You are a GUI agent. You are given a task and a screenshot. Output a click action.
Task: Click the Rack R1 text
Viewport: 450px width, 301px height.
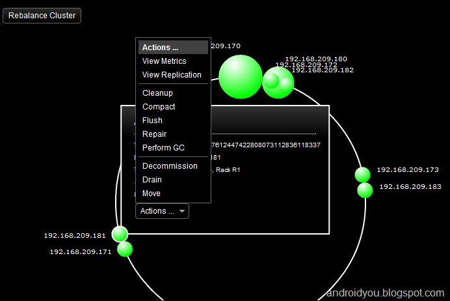(228, 170)
